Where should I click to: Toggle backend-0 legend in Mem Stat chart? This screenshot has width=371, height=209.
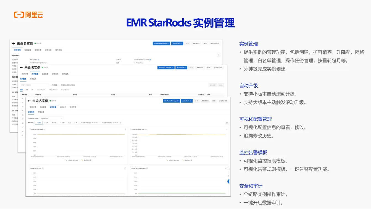187,160
